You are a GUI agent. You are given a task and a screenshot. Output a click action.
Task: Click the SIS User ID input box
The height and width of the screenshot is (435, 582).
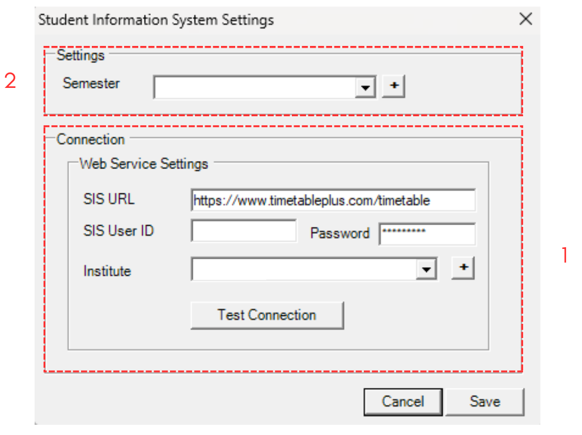[244, 231]
